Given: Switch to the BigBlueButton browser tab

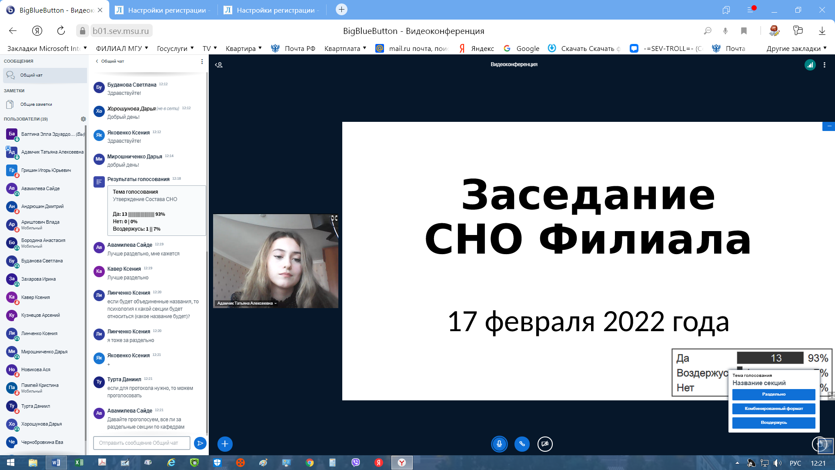Looking at the screenshot, I should tap(54, 10).
